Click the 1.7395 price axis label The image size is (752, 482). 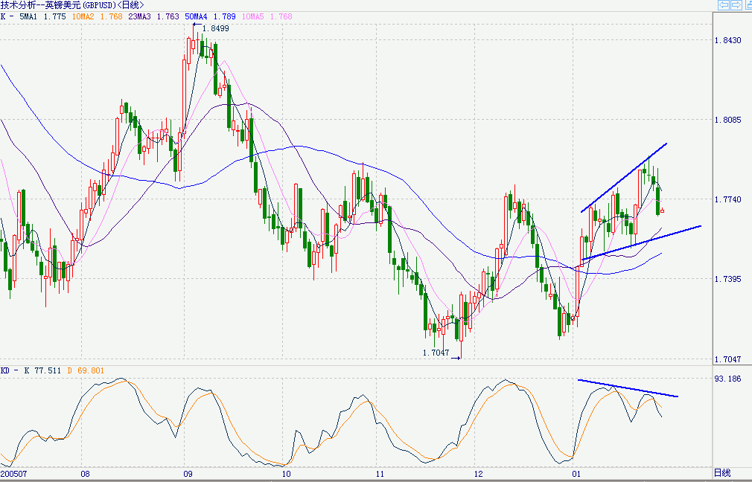tap(727, 279)
